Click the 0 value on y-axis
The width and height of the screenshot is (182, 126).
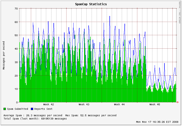(17, 102)
